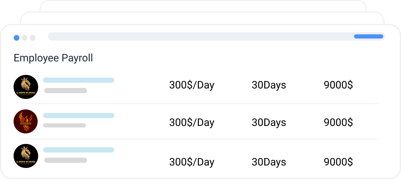Click the 9000$ total in the bottom row

[x=338, y=162]
